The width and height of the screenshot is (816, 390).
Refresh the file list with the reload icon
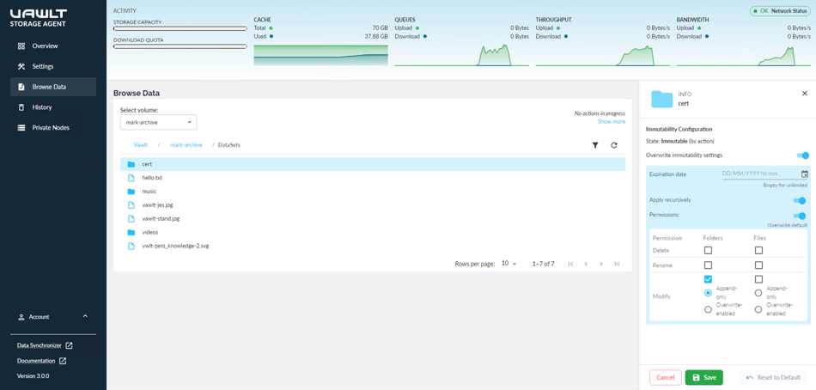(x=614, y=145)
